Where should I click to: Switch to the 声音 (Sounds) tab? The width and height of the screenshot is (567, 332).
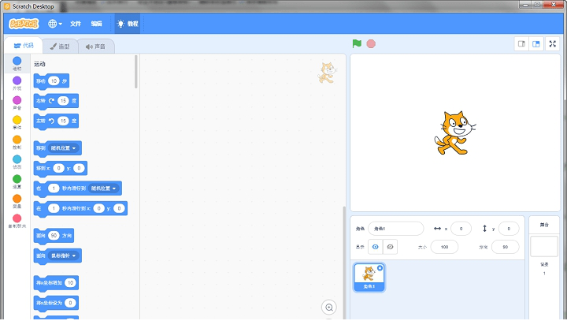[96, 47]
